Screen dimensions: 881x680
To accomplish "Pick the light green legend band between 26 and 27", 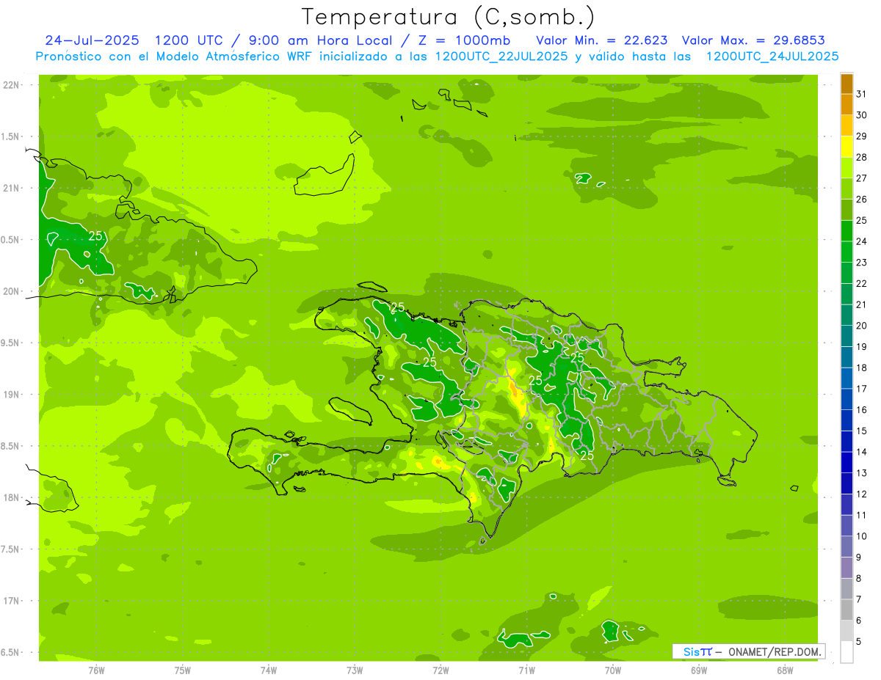I will point(846,189).
